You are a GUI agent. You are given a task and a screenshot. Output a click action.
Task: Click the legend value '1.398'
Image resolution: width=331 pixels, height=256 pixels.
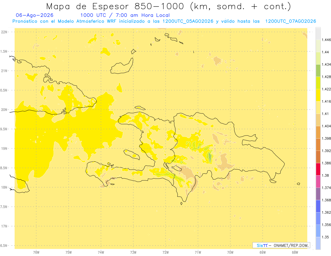[326, 138]
